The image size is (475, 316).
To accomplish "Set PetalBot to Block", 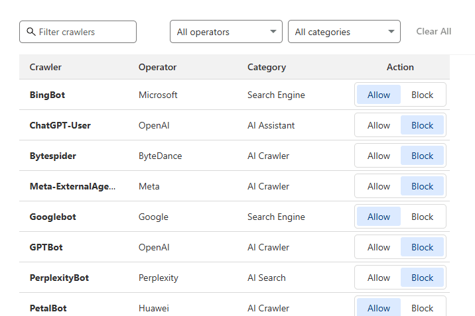I will [x=423, y=308].
